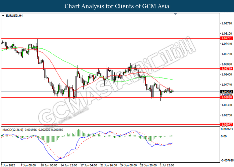Click the MACD scale value -0.007638

tap(227, 160)
